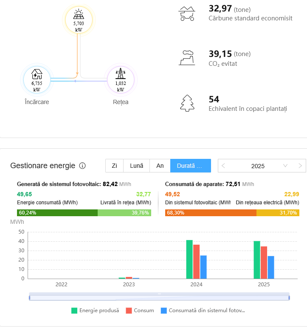Screen dimensions: 307x333
Task: Switch to the Zi tab
Action: (x=114, y=166)
